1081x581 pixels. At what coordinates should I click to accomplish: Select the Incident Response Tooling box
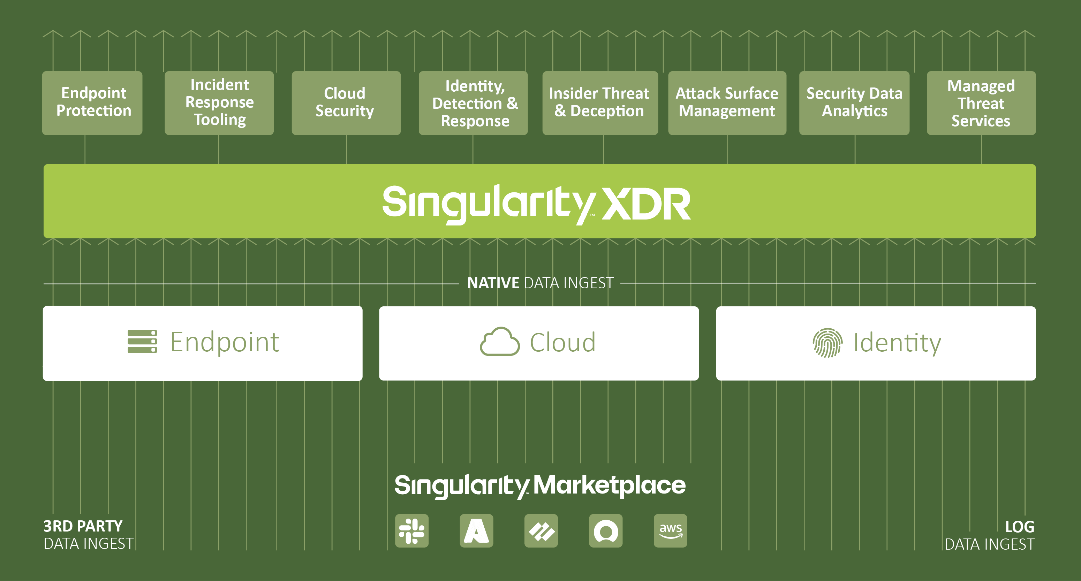coord(219,103)
